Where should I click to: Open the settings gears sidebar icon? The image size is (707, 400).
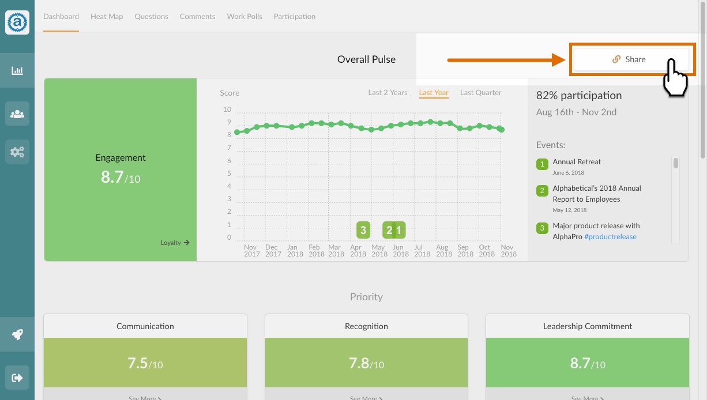17,152
